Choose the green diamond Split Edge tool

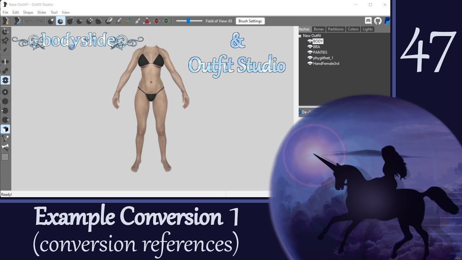[x=166, y=21]
